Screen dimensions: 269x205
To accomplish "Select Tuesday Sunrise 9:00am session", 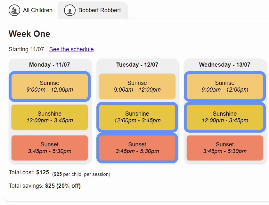I will coord(137,86).
